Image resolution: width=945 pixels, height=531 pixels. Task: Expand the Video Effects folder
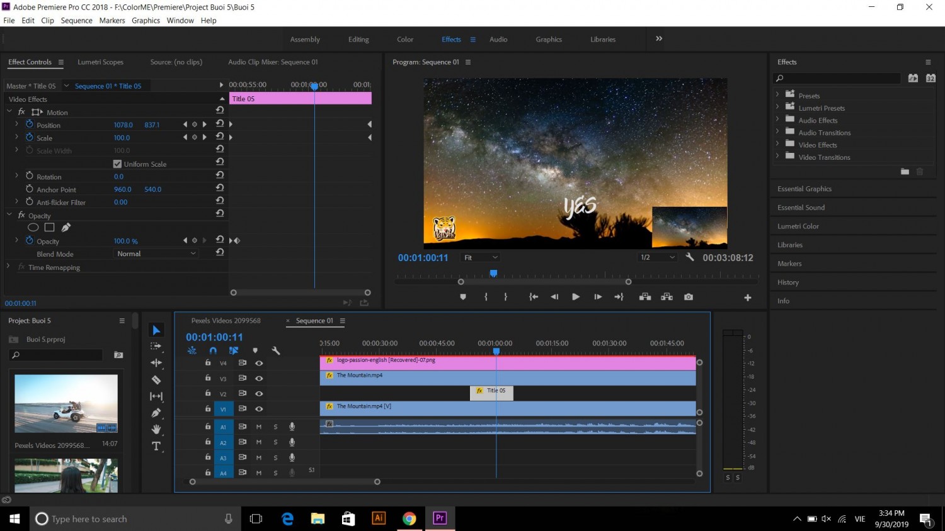pos(777,144)
